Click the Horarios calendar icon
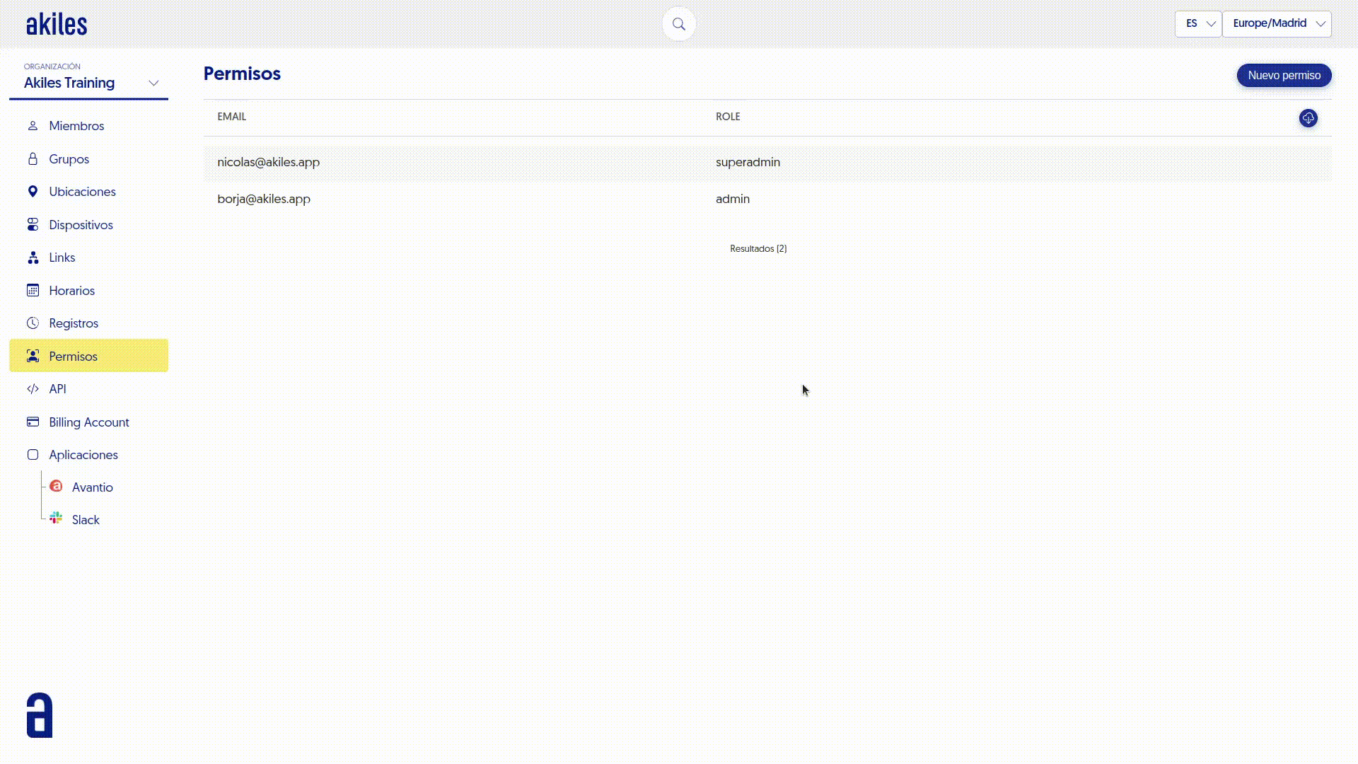The image size is (1358, 764). coord(33,291)
